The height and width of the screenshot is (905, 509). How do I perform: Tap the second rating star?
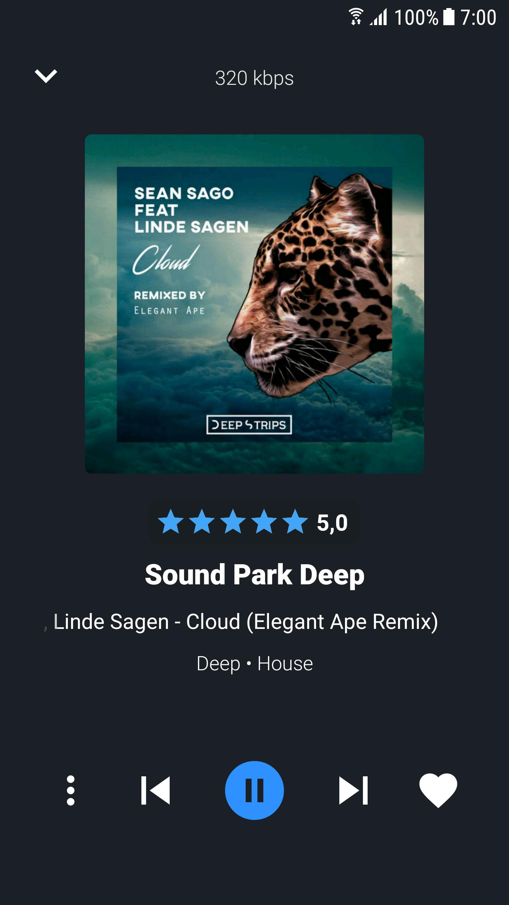[202, 521]
